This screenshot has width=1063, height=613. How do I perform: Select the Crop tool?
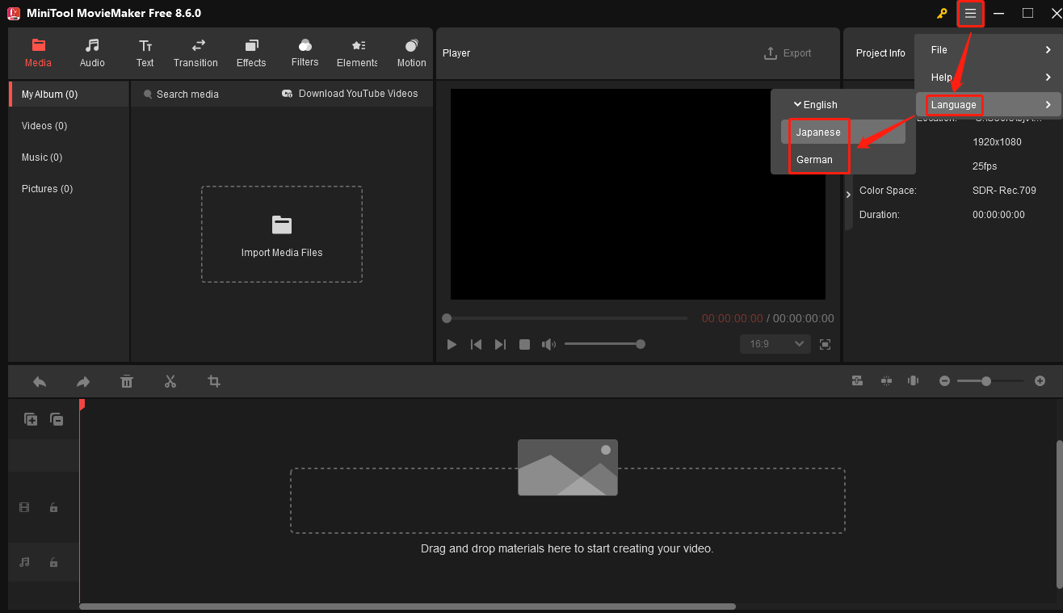[213, 380]
